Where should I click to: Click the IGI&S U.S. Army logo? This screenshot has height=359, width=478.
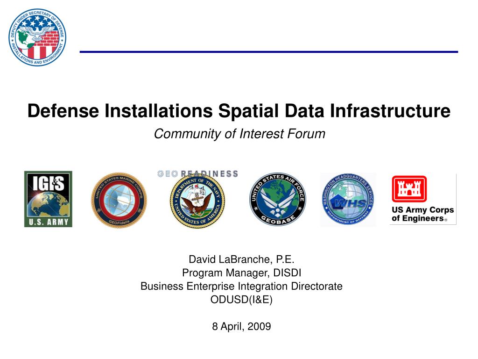48,199
